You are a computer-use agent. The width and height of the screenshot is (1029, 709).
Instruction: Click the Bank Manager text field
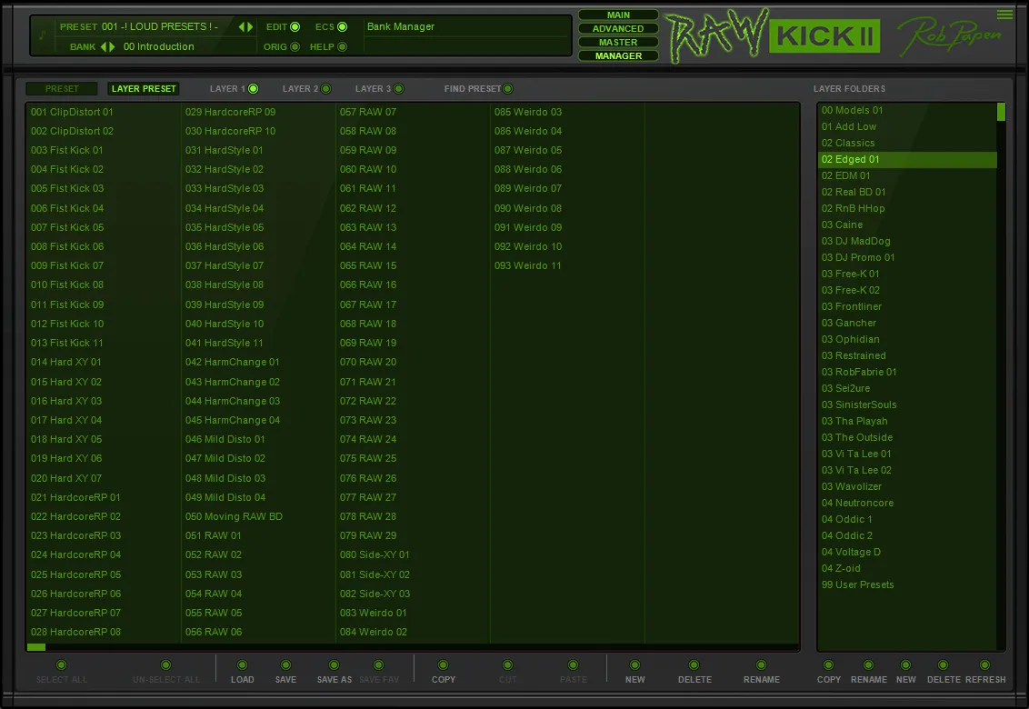(x=466, y=27)
